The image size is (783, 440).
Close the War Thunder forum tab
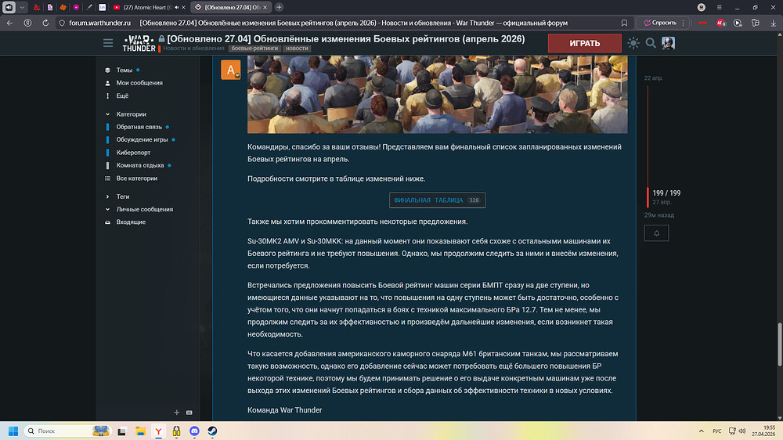click(265, 8)
